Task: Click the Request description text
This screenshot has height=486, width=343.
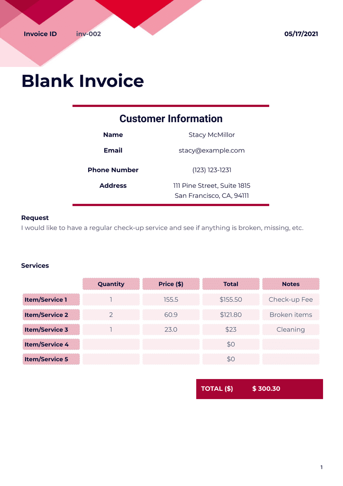Action: [162, 228]
